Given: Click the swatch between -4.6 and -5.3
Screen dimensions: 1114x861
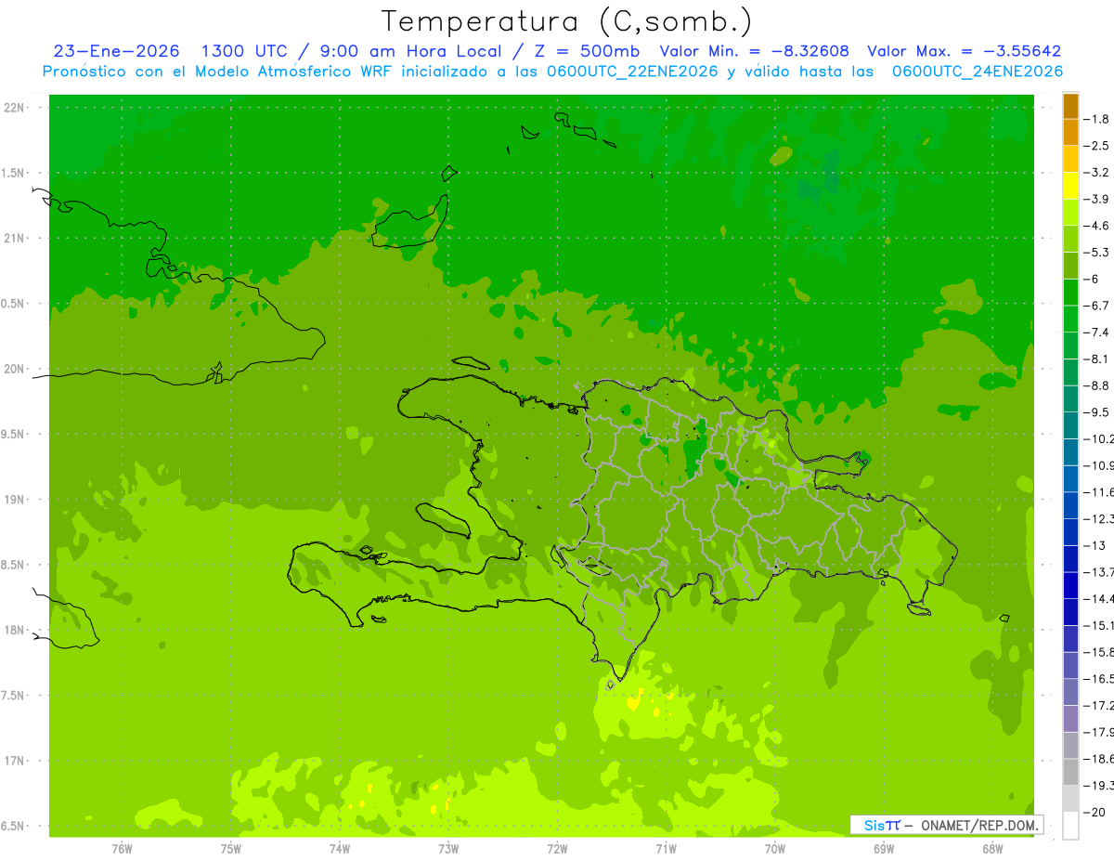Looking at the screenshot, I should pyautogui.click(x=1070, y=239).
